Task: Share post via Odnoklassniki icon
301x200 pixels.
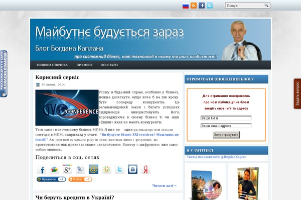Action: point(106,169)
